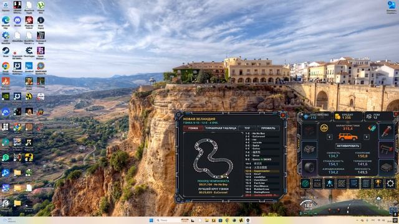Click the pause button under speedometer
Screen dimensions: 399x224
click(x=310, y=213)
